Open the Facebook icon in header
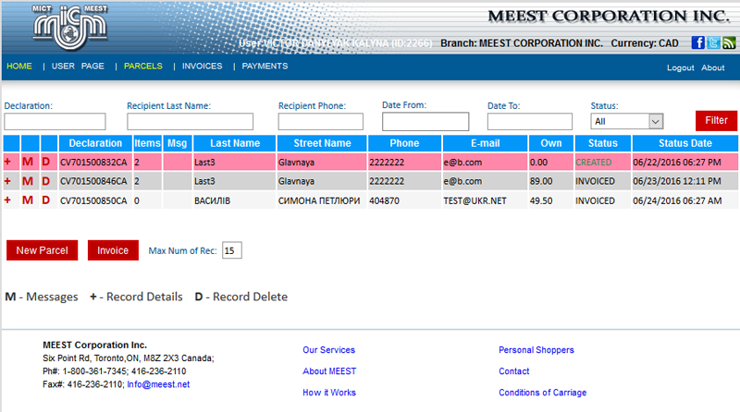This screenshot has width=740, height=412. coord(698,42)
